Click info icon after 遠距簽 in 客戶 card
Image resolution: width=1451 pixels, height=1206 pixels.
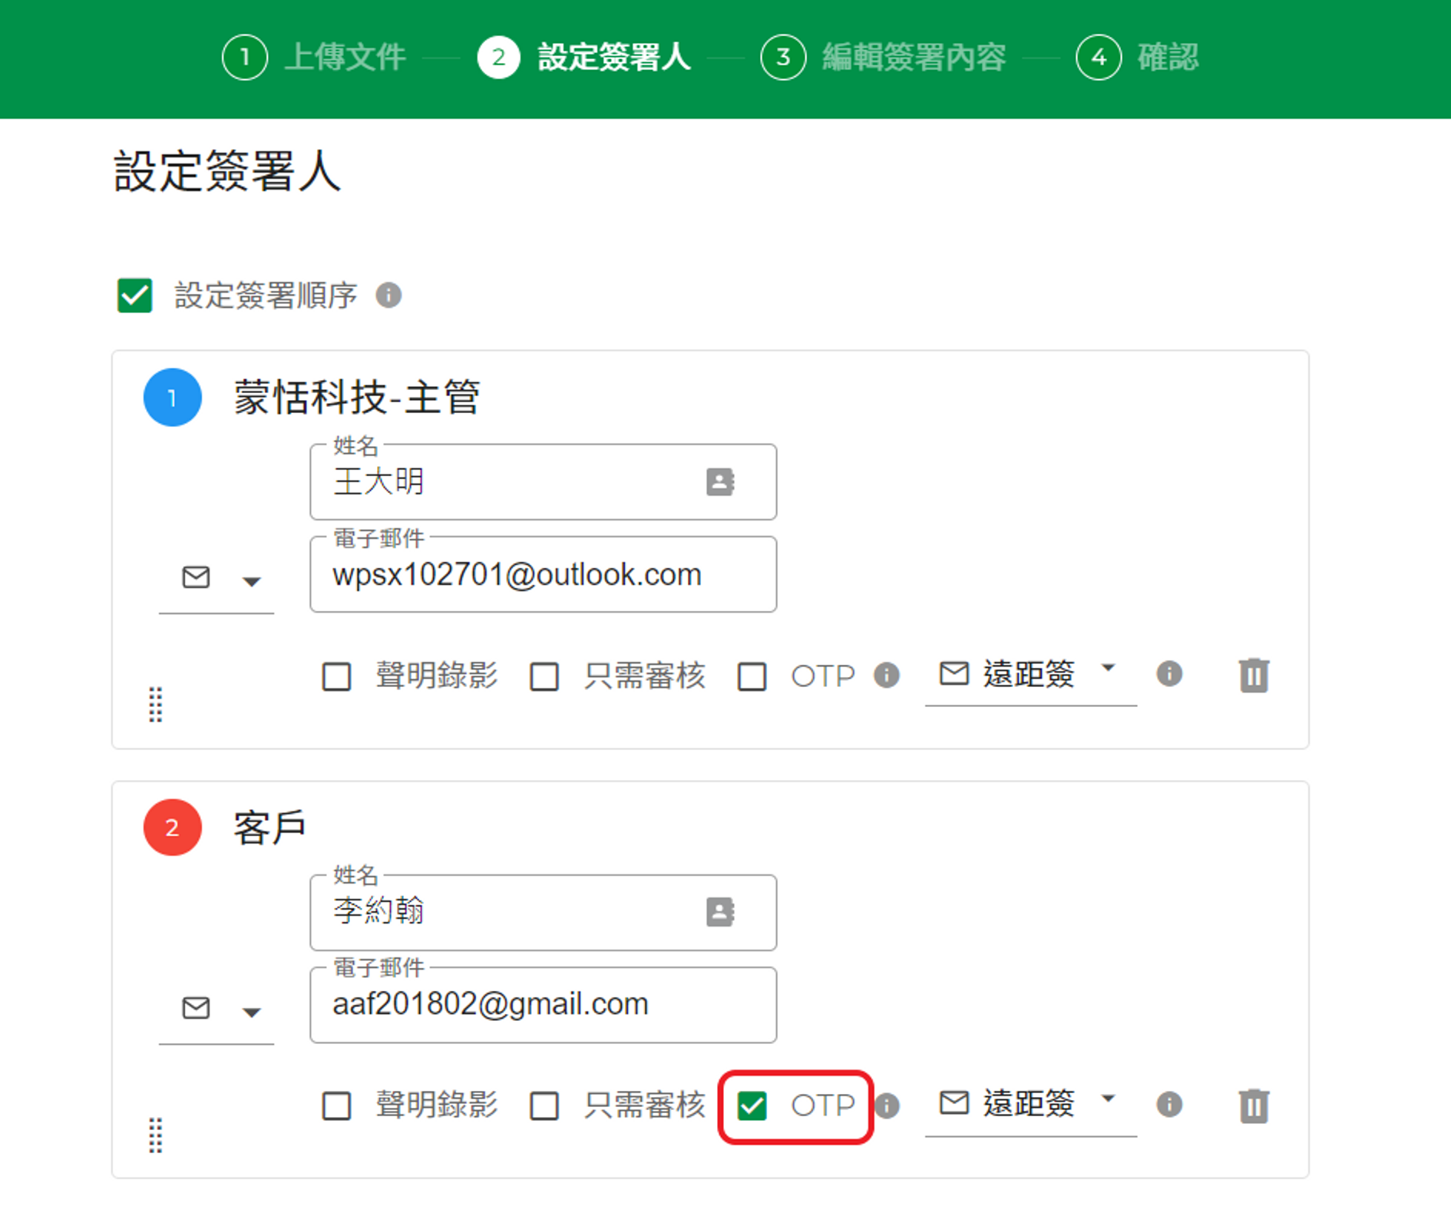coord(1169,1105)
